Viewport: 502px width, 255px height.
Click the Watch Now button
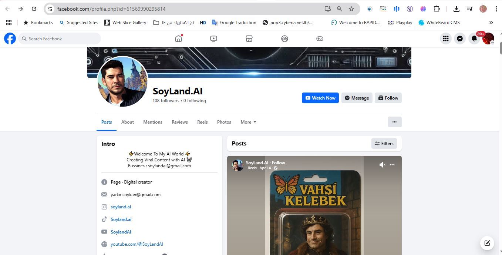tap(320, 98)
